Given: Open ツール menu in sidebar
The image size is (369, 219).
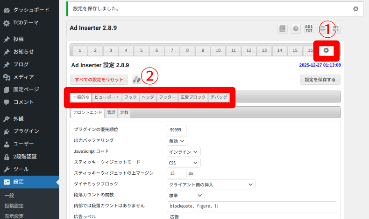Looking at the screenshot, I should click(x=29, y=169).
